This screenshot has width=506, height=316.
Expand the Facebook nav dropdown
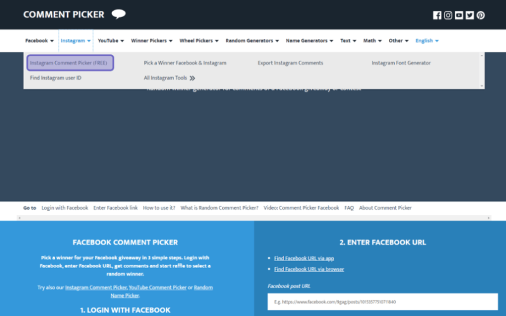click(x=39, y=40)
